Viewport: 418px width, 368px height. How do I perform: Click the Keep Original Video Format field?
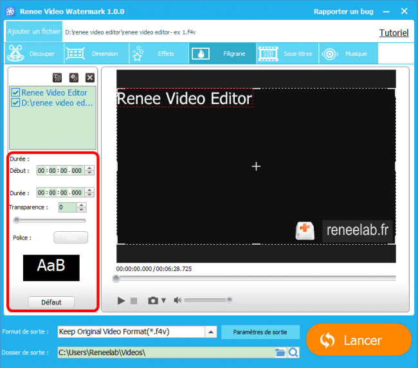[131, 332]
